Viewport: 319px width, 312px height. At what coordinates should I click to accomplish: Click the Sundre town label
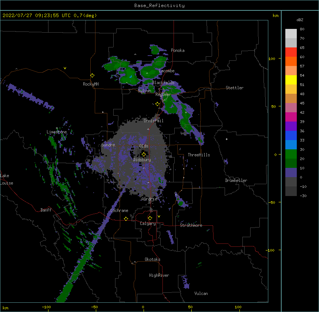point(108,145)
